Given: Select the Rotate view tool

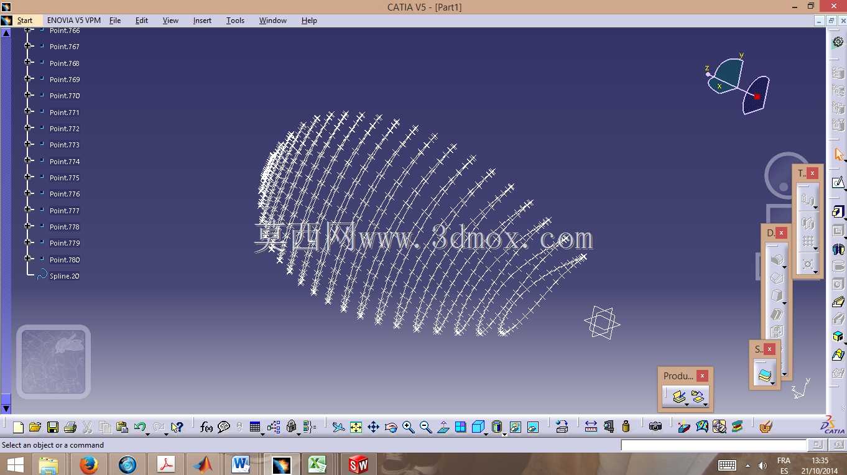Looking at the screenshot, I should pos(391,427).
